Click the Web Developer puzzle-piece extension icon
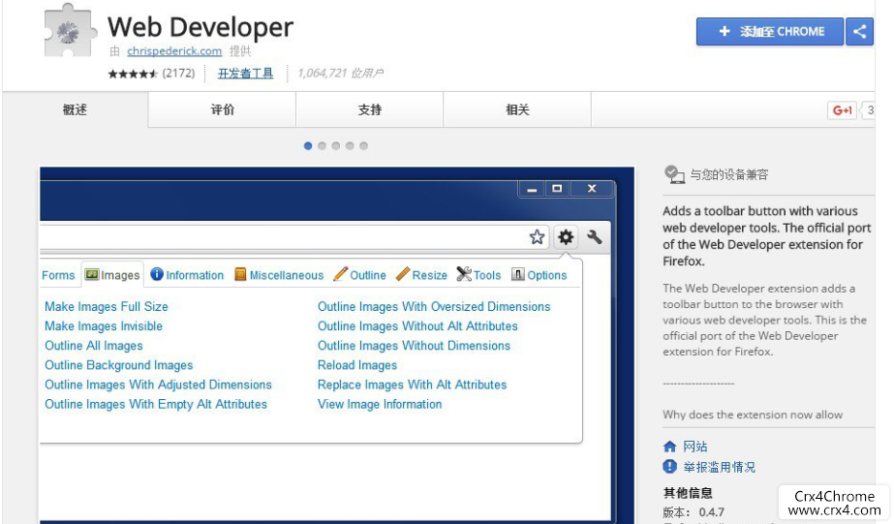The image size is (894, 524). (x=70, y=31)
